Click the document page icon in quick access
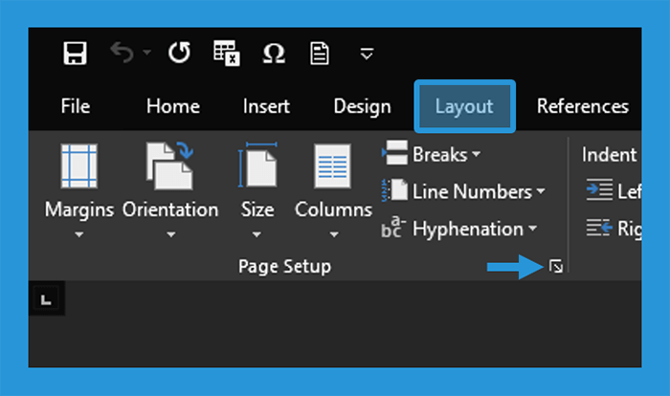Viewport: 670px width, 396px height. [x=319, y=54]
